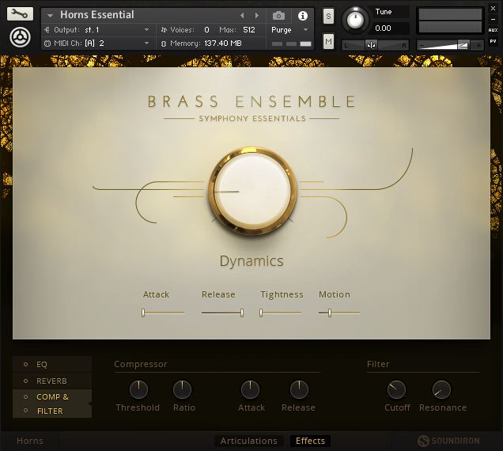Click the MIDI channel icon
503x451 pixels.
(x=47, y=44)
